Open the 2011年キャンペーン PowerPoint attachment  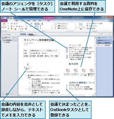67,71
